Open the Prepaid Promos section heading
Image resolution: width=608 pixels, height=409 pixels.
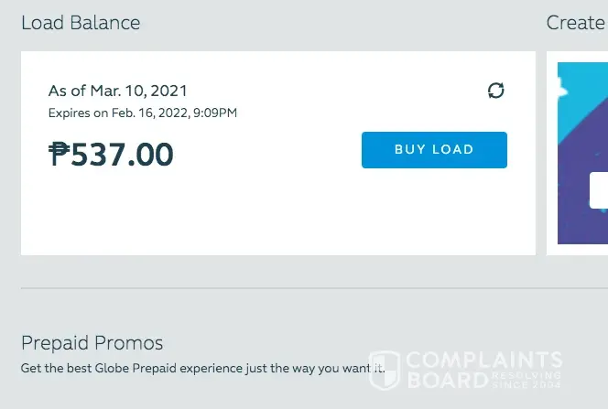[92, 343]
